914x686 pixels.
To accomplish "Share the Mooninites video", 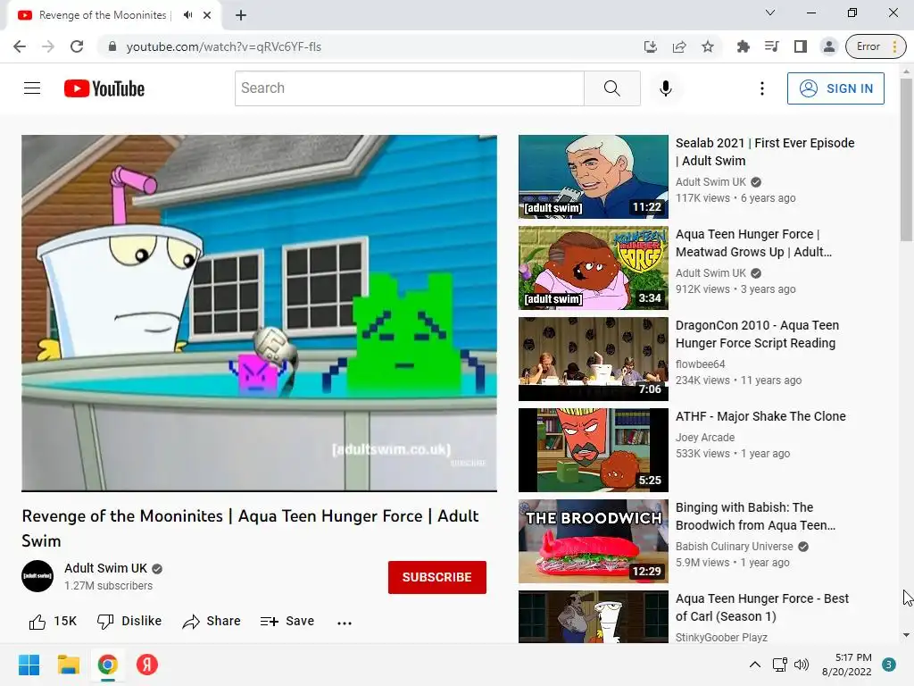I will click(211, 622).
